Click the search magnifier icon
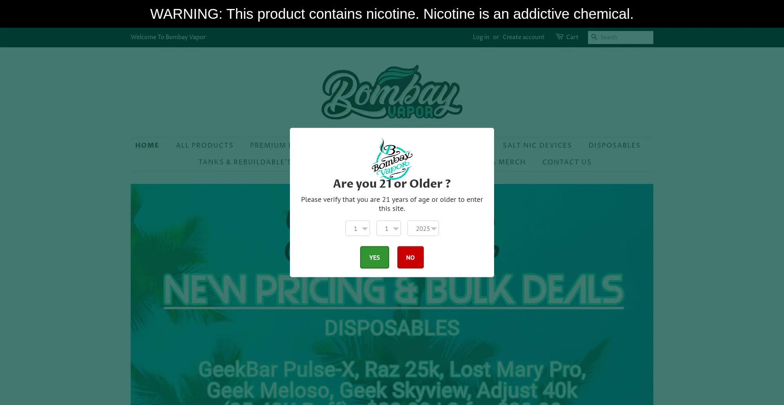 point(594,37)
